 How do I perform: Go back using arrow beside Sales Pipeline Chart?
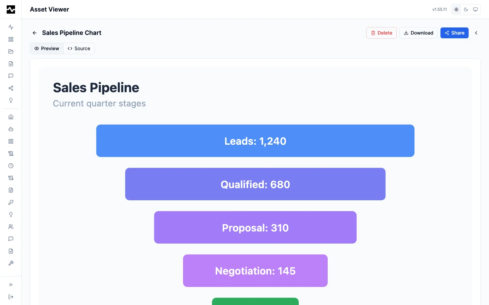[x=35, y=33]
